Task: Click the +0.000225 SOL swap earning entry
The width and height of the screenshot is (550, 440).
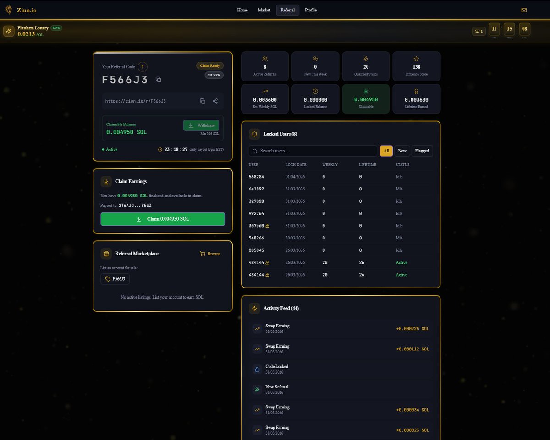Action: tap(341, 329)
